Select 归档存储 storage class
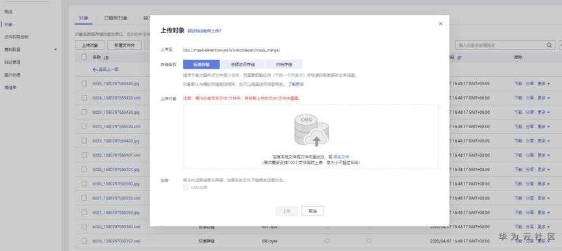The image size is (562, 251). pyautogui.click(x=284, y=64)
